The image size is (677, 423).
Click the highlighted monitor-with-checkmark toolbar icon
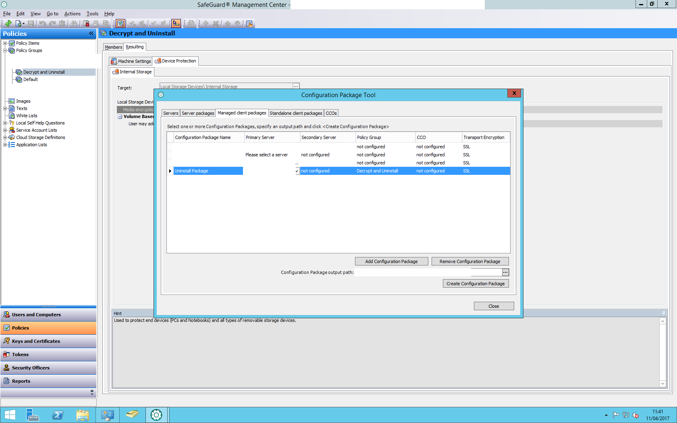coord(120,23)
